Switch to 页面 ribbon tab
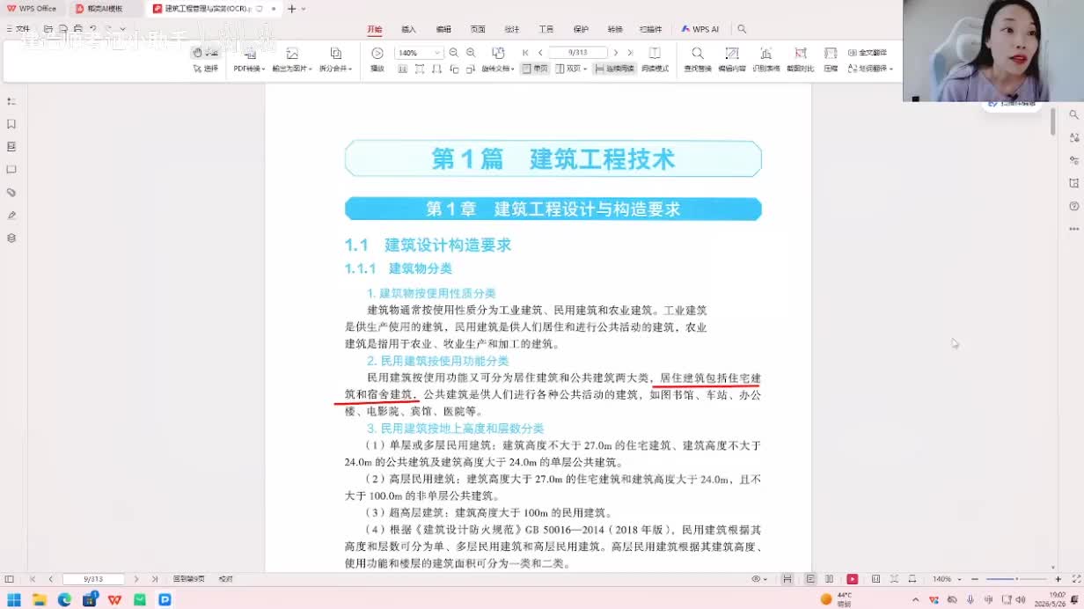Screen dimensions: 1084x609 tap(478, 29)
